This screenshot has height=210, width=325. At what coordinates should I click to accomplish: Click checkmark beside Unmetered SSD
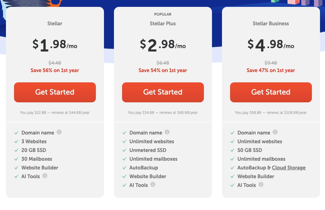124,150
